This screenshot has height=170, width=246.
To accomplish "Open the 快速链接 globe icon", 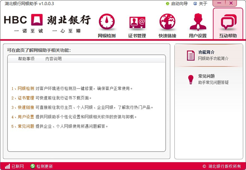I will [167, 22].
